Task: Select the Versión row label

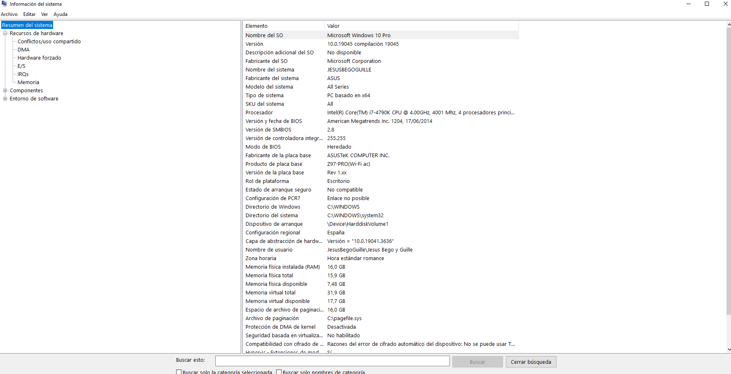Action: (x=254, y=44)
